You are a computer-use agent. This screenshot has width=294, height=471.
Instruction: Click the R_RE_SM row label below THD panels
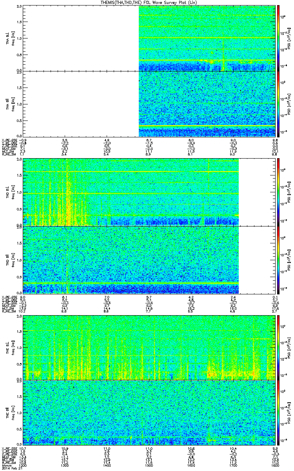pos(9,308)
